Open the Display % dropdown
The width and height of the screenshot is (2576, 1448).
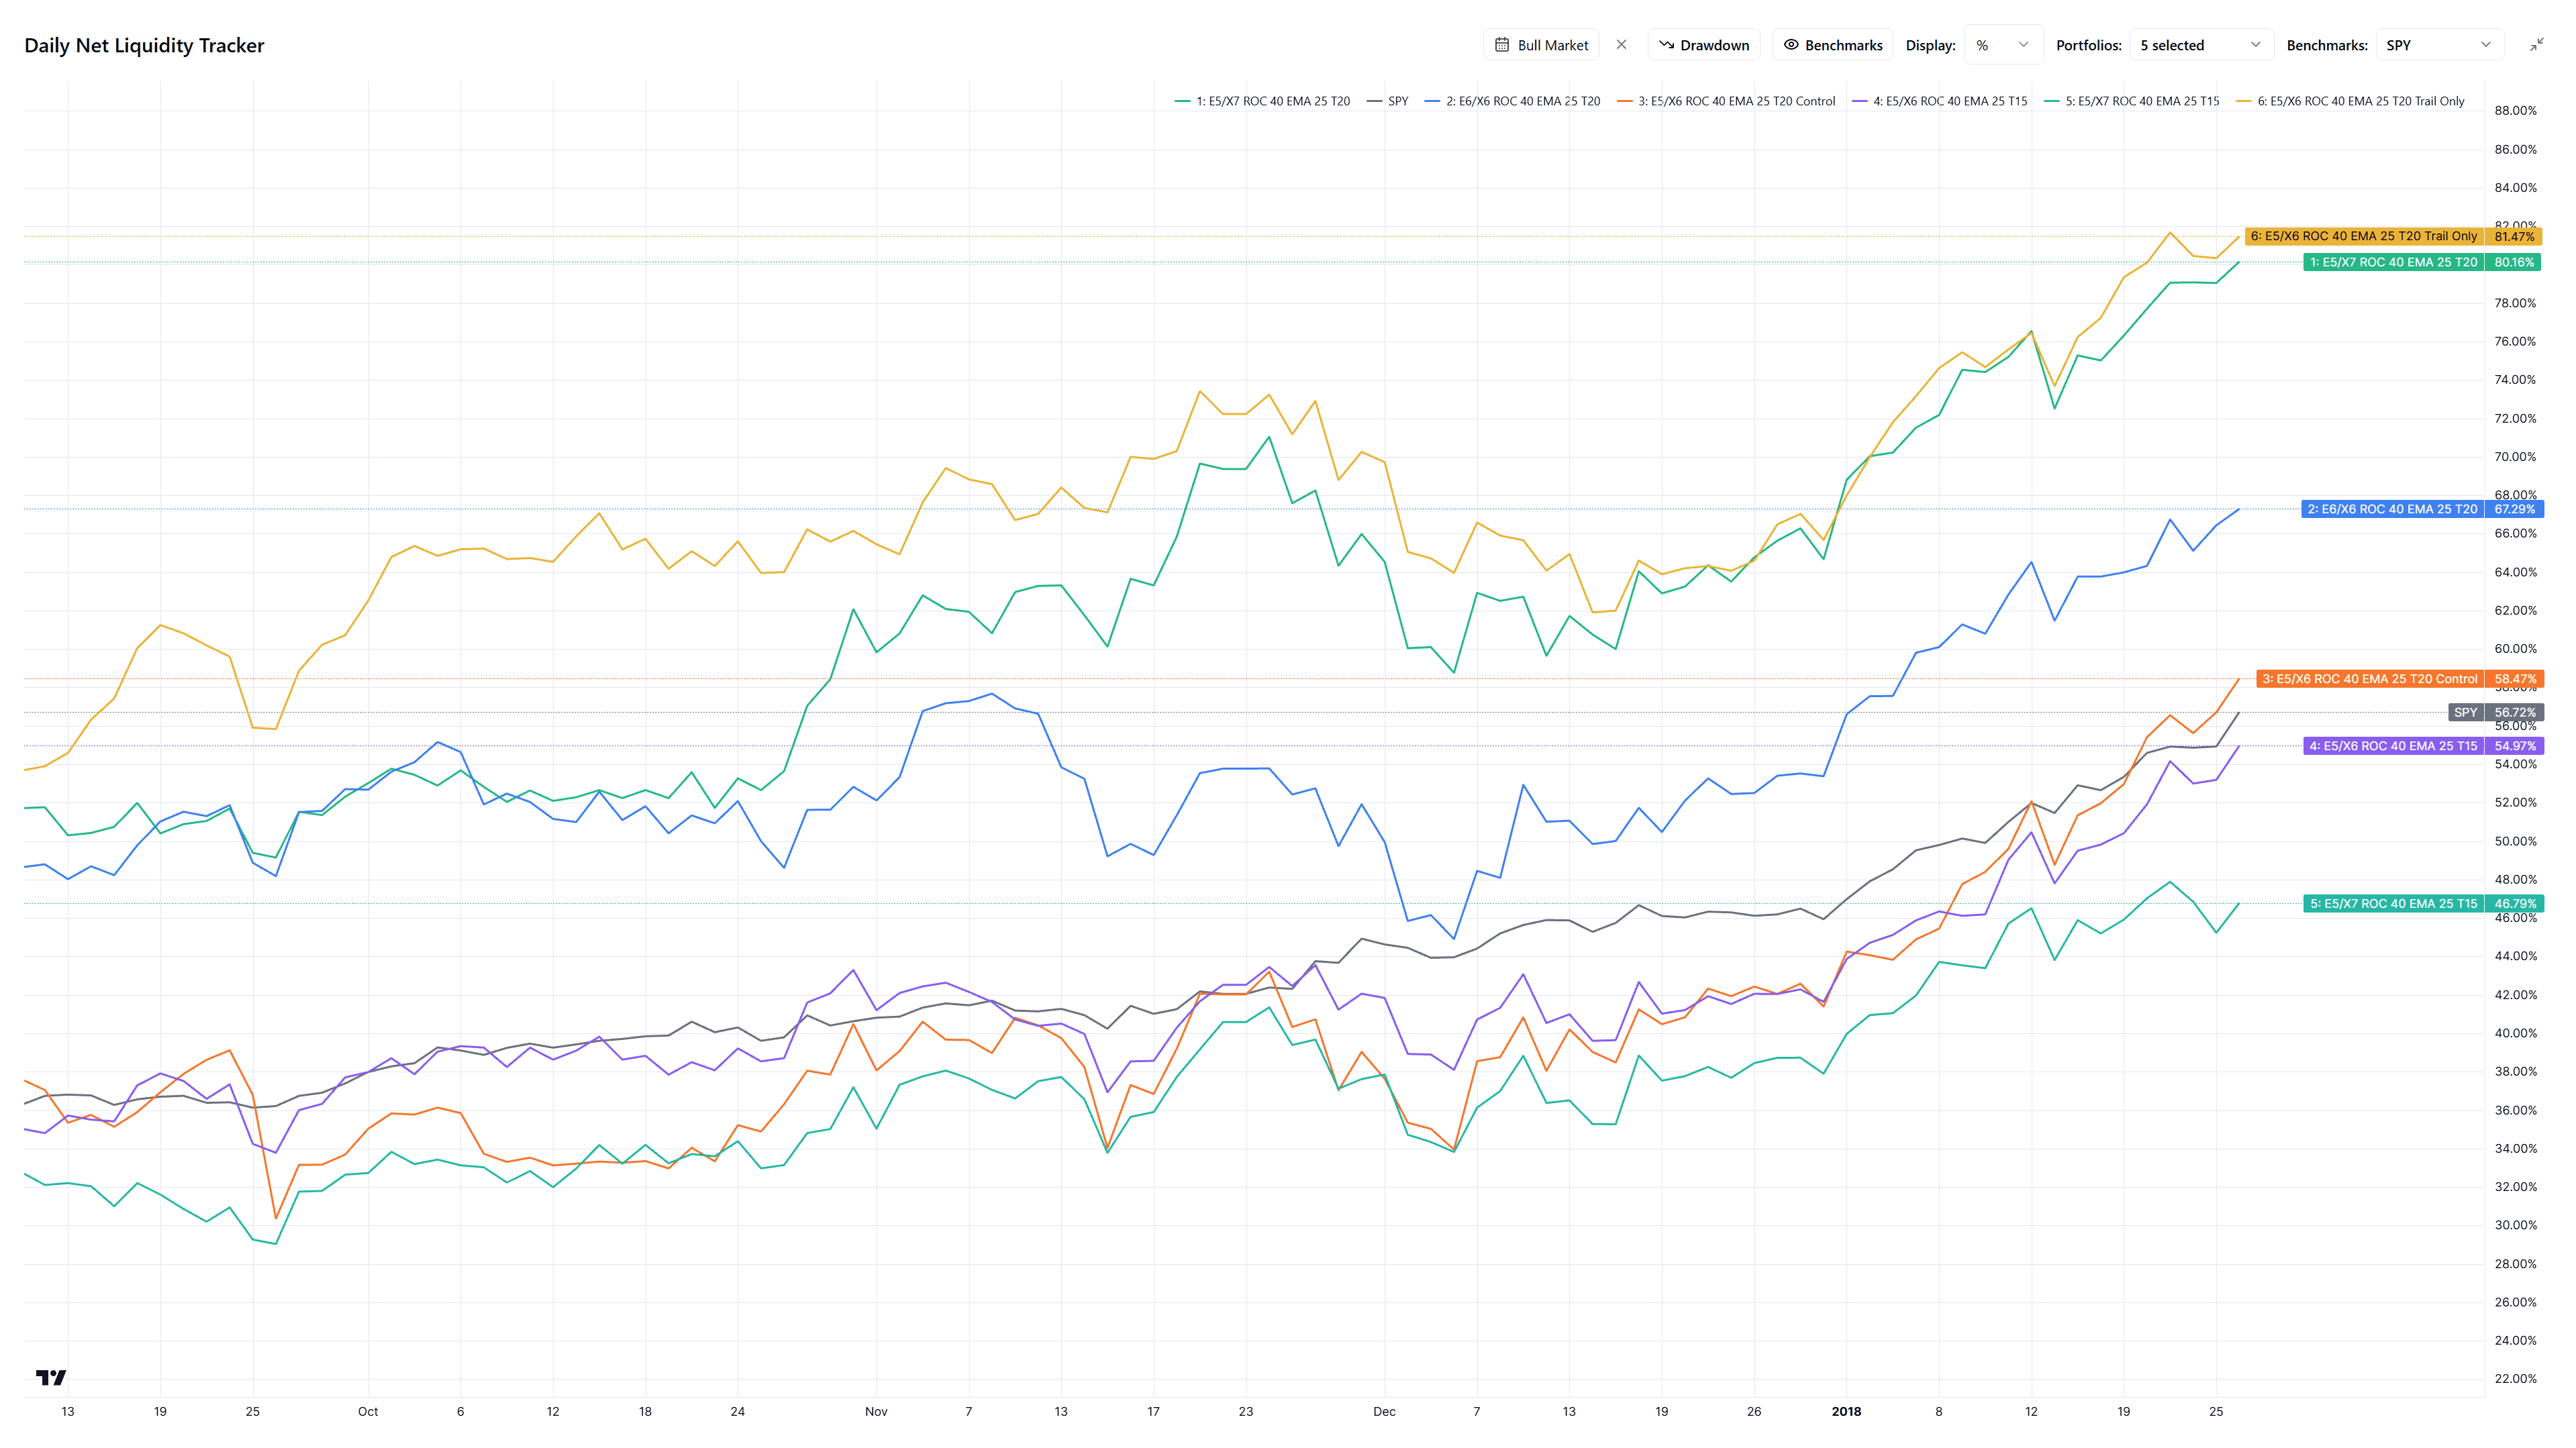(2003, 45)
